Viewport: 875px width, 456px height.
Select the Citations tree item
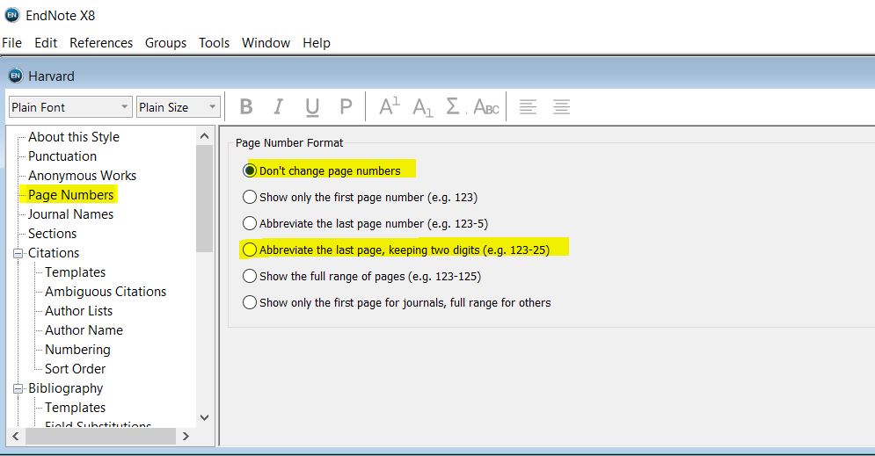[54, 253]
